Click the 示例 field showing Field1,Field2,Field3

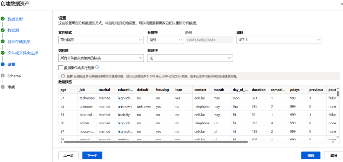coord(209,40)
